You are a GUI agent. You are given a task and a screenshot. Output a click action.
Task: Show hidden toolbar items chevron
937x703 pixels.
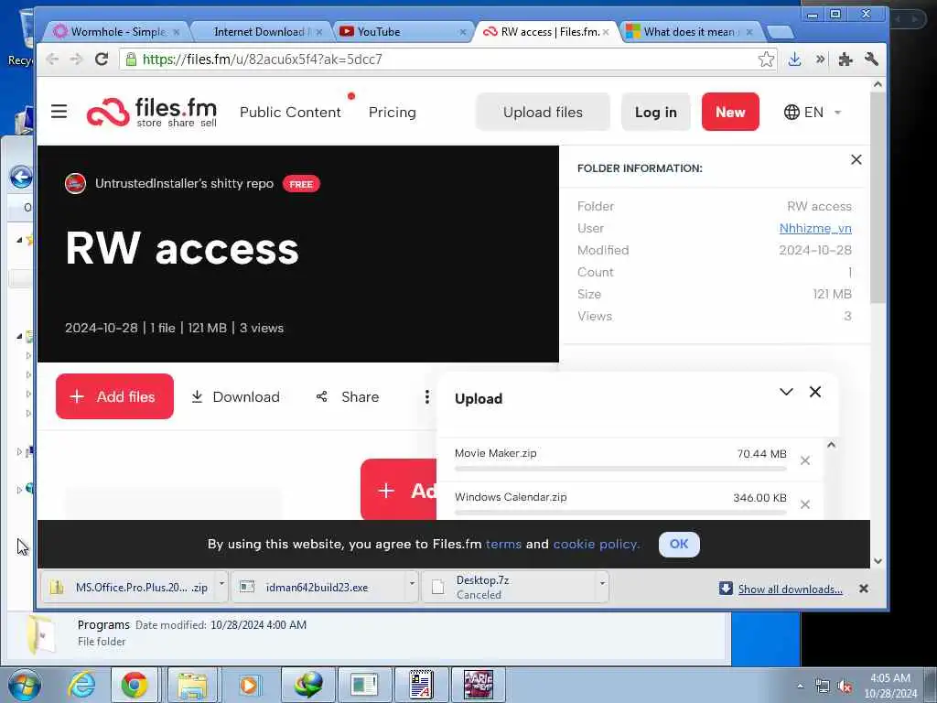(x=820, y=59)
